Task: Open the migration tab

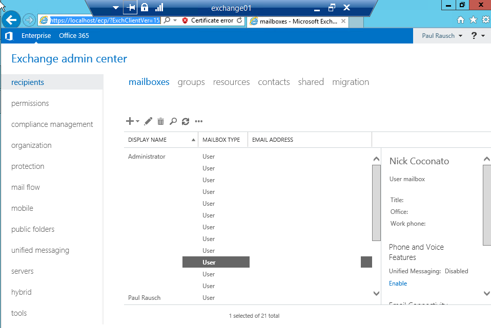Action: [x=350, y=82]
